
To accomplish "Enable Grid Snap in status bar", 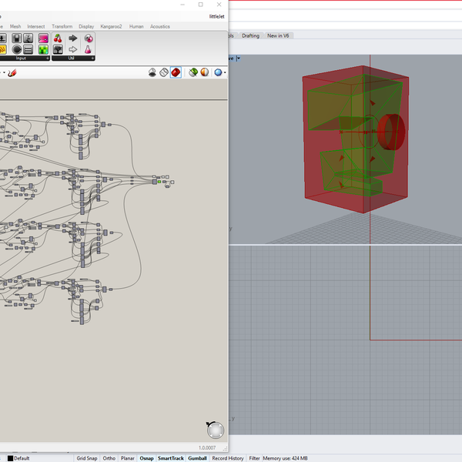I will [x=86, y=458].
